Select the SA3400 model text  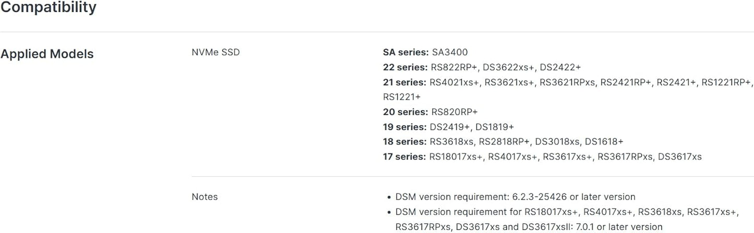point(450,52)
